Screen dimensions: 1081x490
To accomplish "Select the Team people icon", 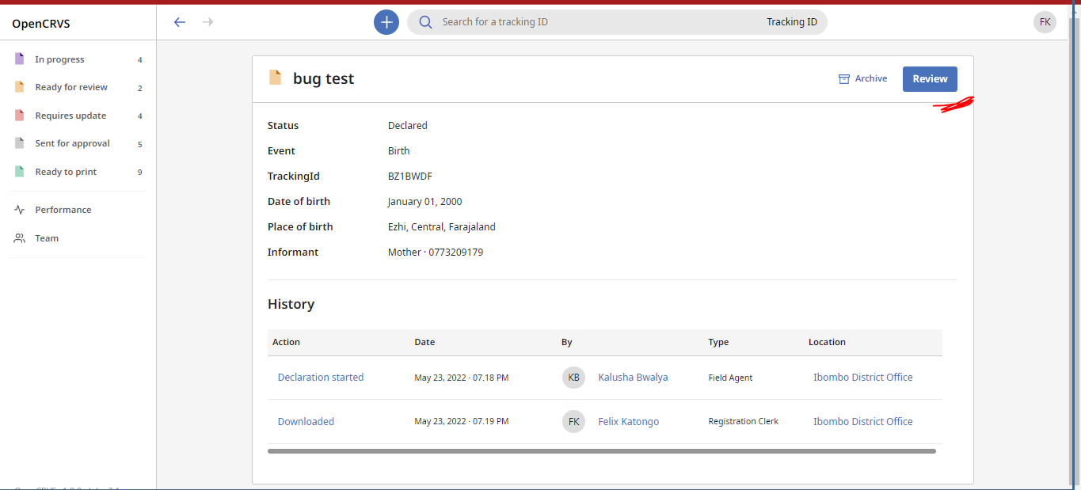I will tap(19, 237).
